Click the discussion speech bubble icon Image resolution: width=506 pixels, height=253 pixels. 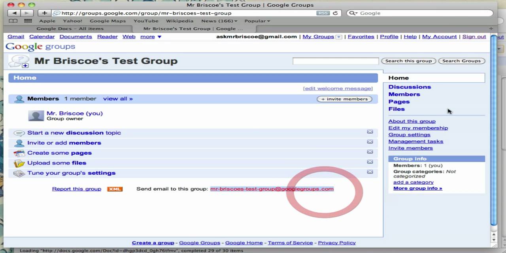(x=19, y=133)
